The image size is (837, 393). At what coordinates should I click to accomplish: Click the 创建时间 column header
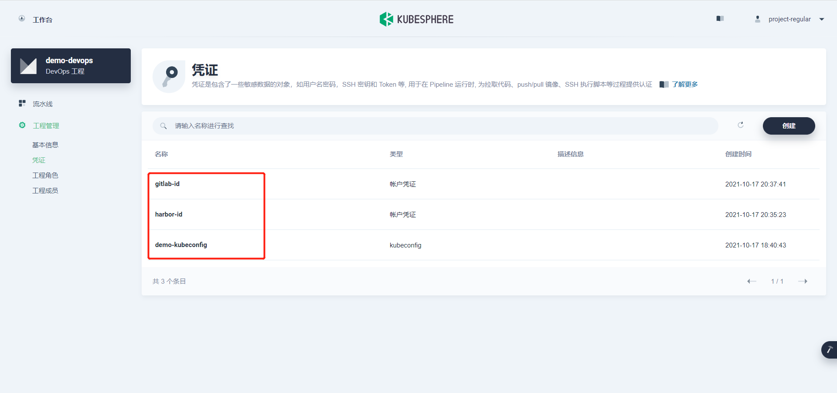point(738,154)
